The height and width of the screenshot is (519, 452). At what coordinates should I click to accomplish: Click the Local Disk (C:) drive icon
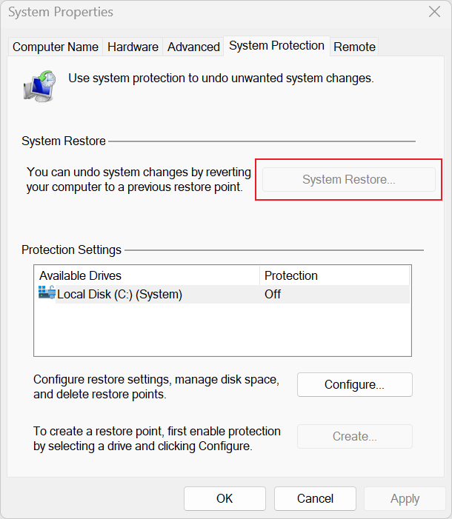tap(47, 294)
